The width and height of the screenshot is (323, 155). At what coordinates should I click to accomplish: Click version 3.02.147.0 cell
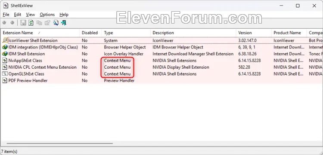[x=247, y=40]
